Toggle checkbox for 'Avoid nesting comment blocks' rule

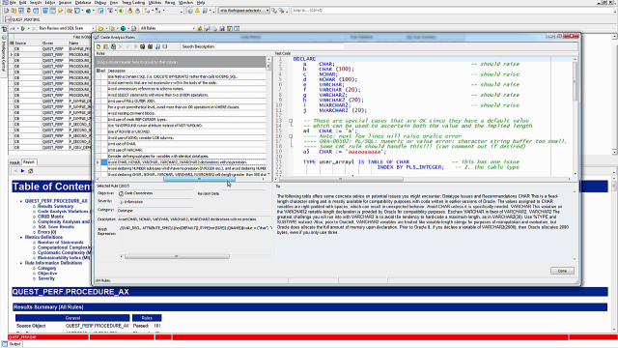pos(104,113)
